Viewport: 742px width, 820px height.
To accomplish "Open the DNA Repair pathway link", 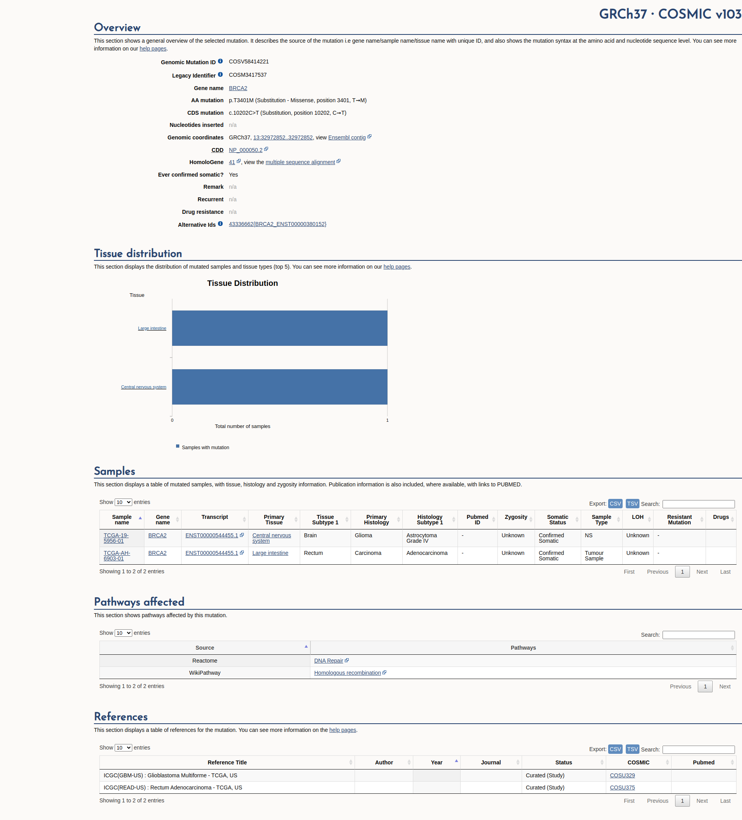I will 328,661.
